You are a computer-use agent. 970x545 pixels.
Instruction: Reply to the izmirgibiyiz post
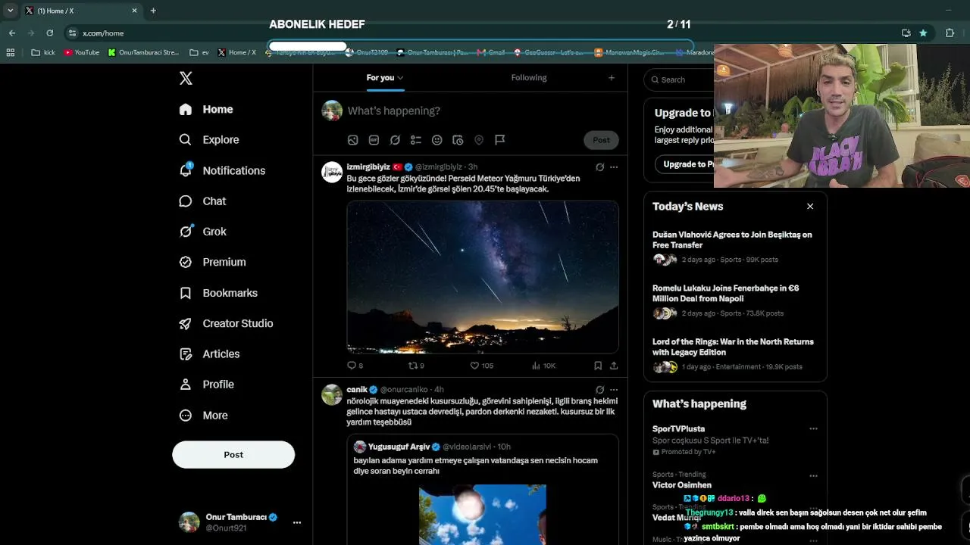(x=355, y=366)
